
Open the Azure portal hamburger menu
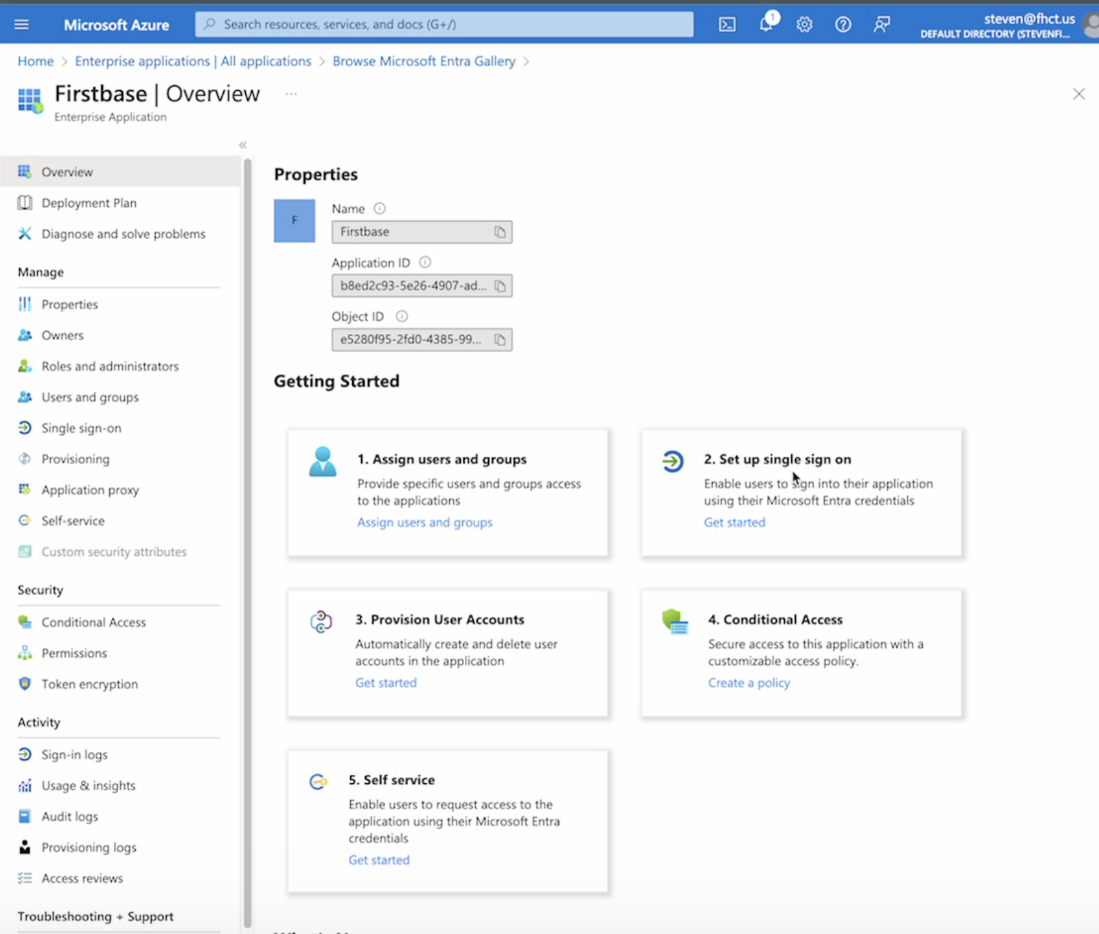(22, 25)
